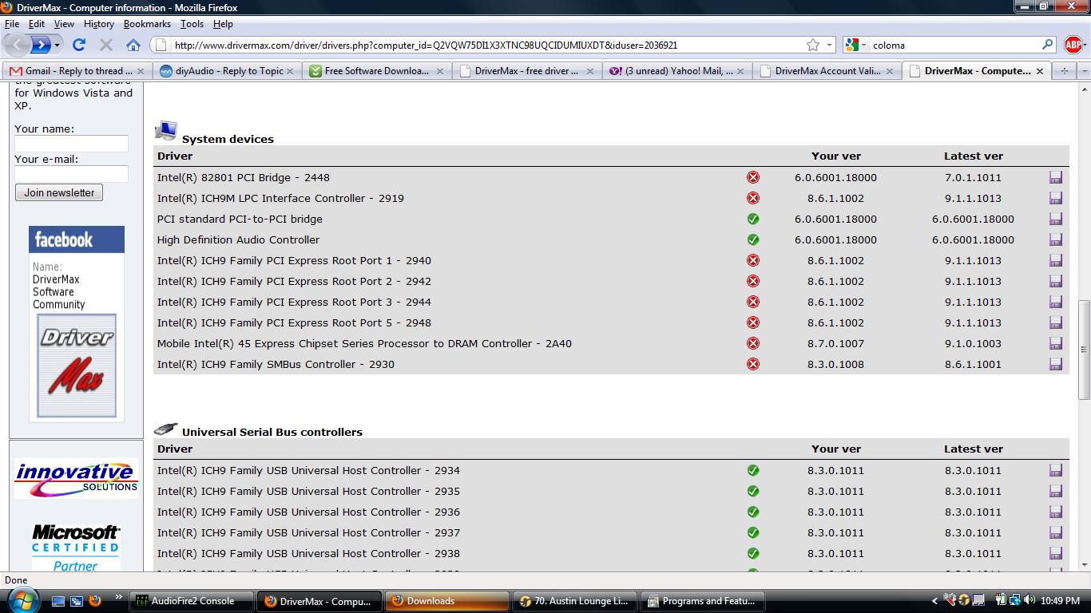Click save icon for USB Host Controller - 2936
1091x613 pixels.
point(1055,512)
